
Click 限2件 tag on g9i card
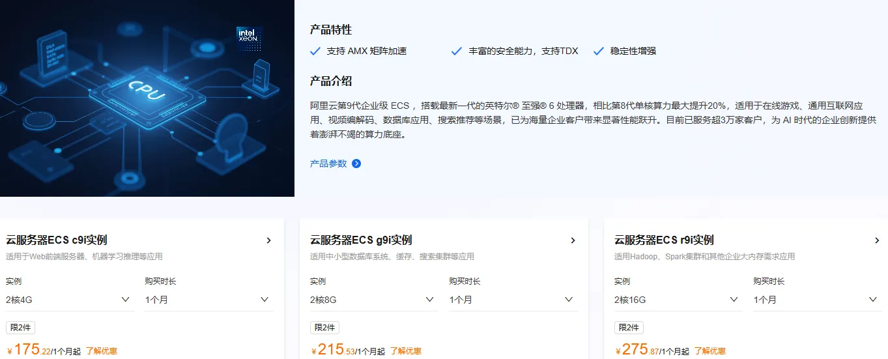click(324, 328)
